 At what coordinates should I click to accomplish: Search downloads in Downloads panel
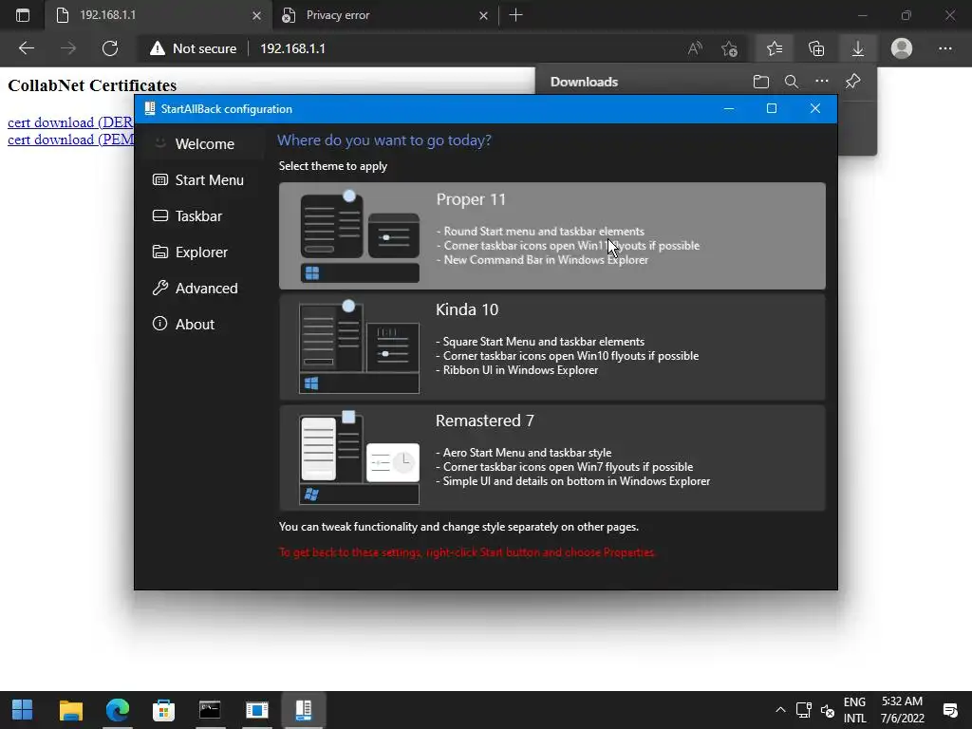792,82
